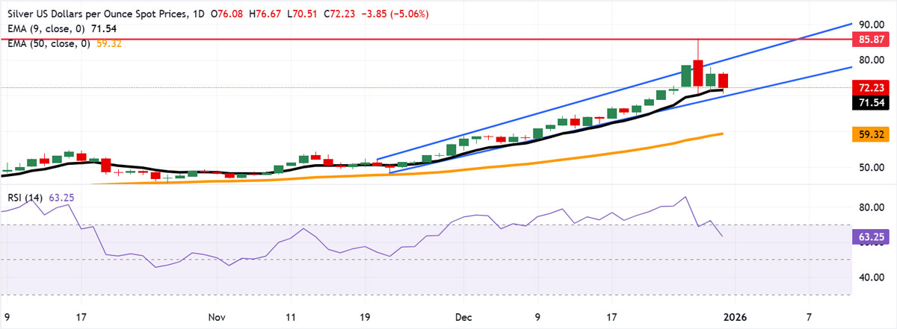Click the red 72.23 current price tag
Screen dimensions: 897x329
point(871,87)
